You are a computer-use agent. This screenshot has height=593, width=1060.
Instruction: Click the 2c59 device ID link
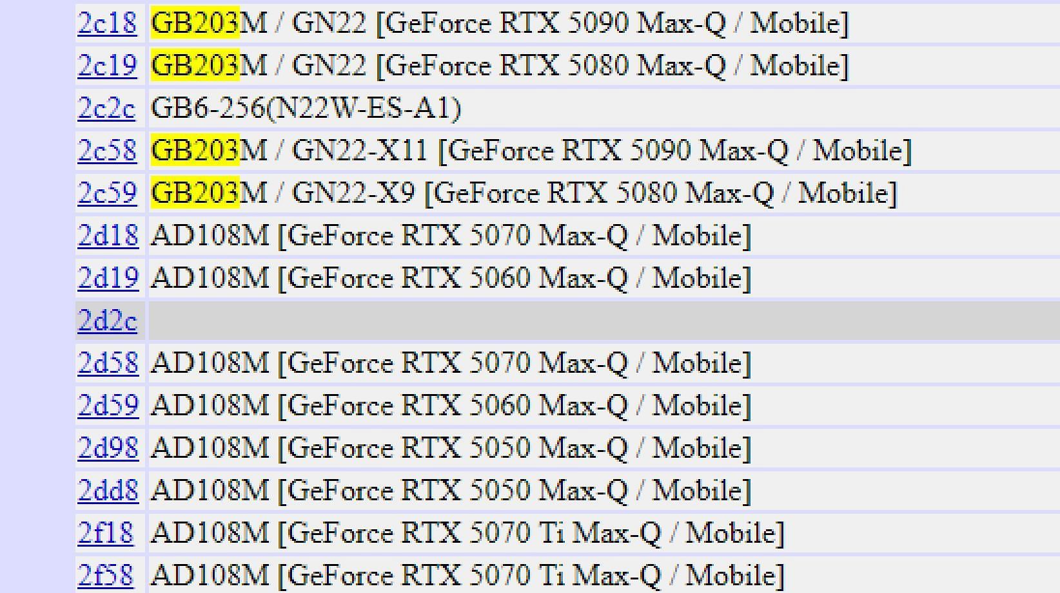(107, 194)
